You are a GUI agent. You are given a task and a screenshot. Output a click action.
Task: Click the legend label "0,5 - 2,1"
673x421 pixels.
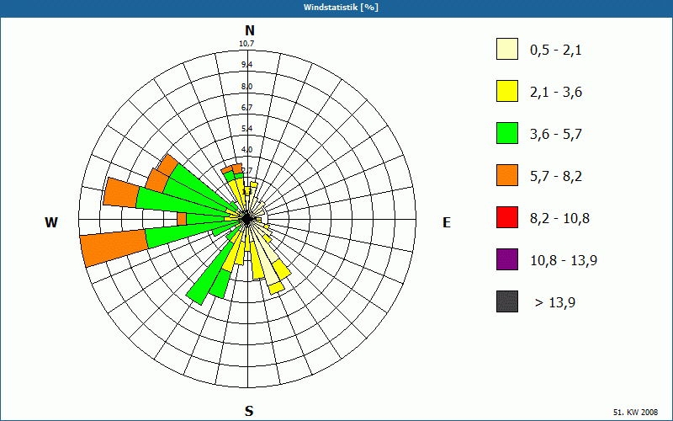point(556,51)
